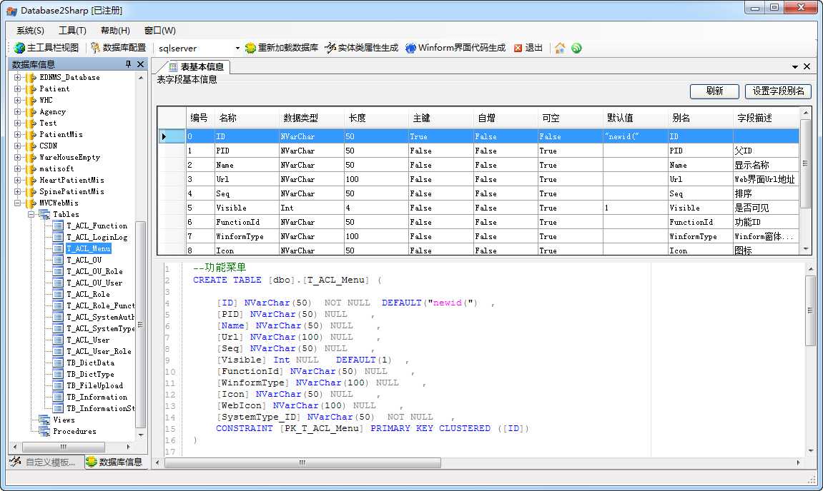Image resolution: width=823 pixels, height=491 pixels.
Task: Click the home house icon in toolbar
Action: [x=560, y=48]
